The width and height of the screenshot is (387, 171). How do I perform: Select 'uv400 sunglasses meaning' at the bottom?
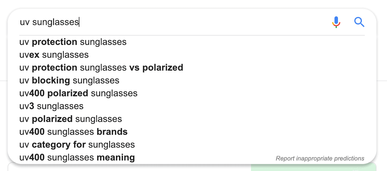pyautogui.click(x=77, y=157)
